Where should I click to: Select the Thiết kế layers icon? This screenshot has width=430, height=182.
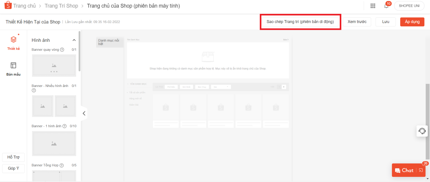pyautogui.click(x=13, y=40)
